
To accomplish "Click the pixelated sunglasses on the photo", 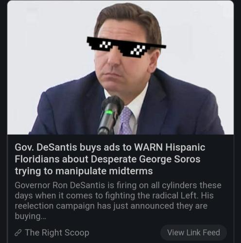I will (126, 47).
